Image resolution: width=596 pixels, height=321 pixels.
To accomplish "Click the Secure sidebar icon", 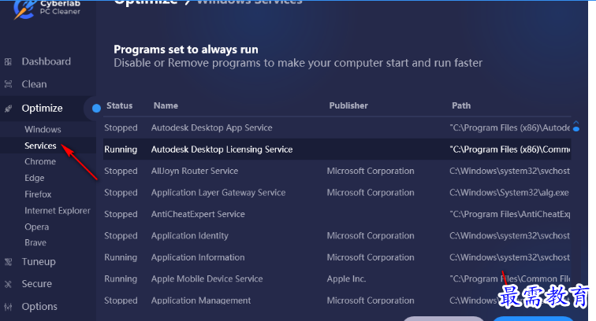I will (8, 284).
